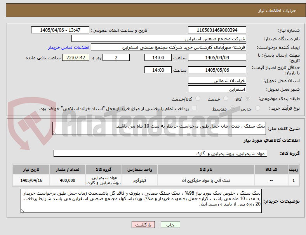Click the province field خراسان شمالی

tap(217, 80)
